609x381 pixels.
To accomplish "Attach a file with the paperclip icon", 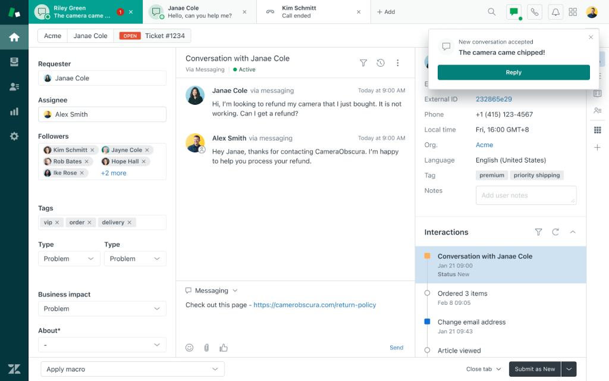I will pos(206,347).
